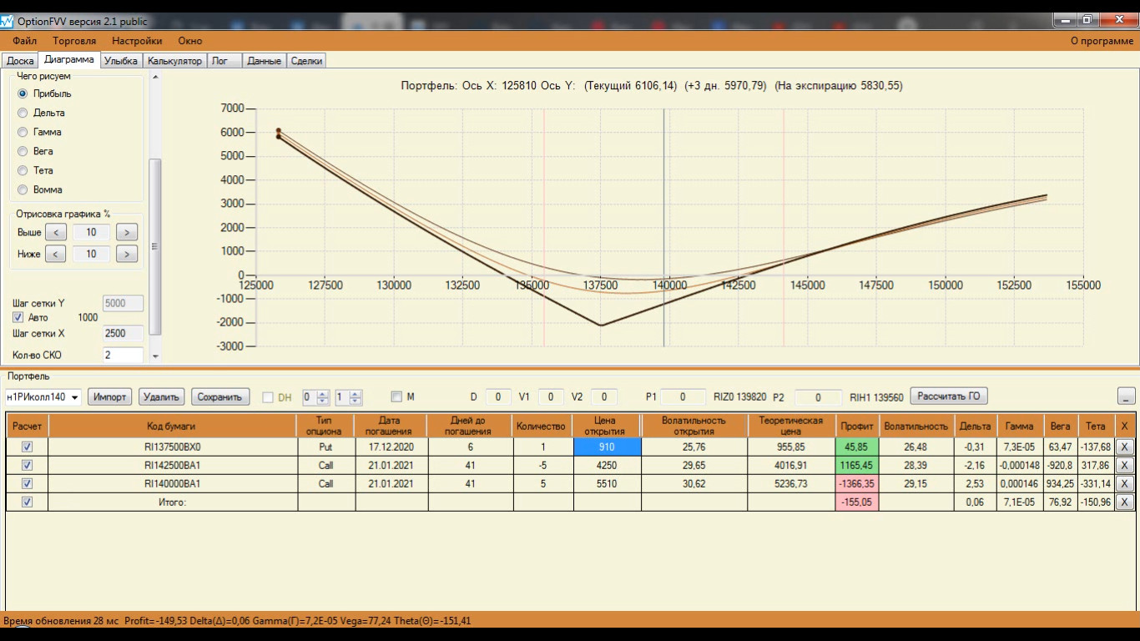This screenshot has width=1140, height=641.
Task: Select the Дельта radio button
Action: (23, 113)
